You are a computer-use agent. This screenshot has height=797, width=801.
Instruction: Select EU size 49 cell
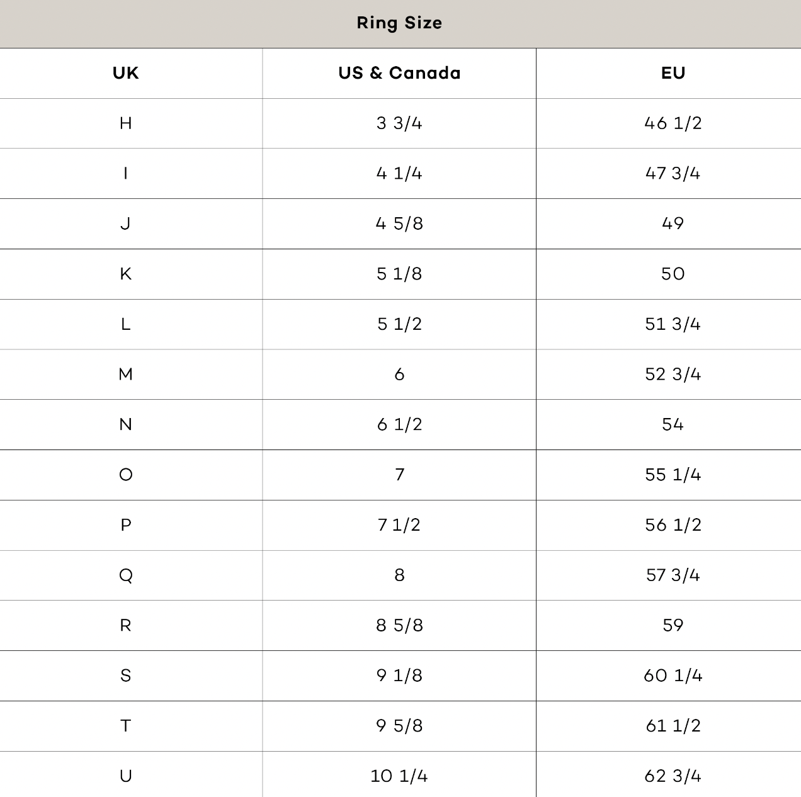tap(673, 223)
